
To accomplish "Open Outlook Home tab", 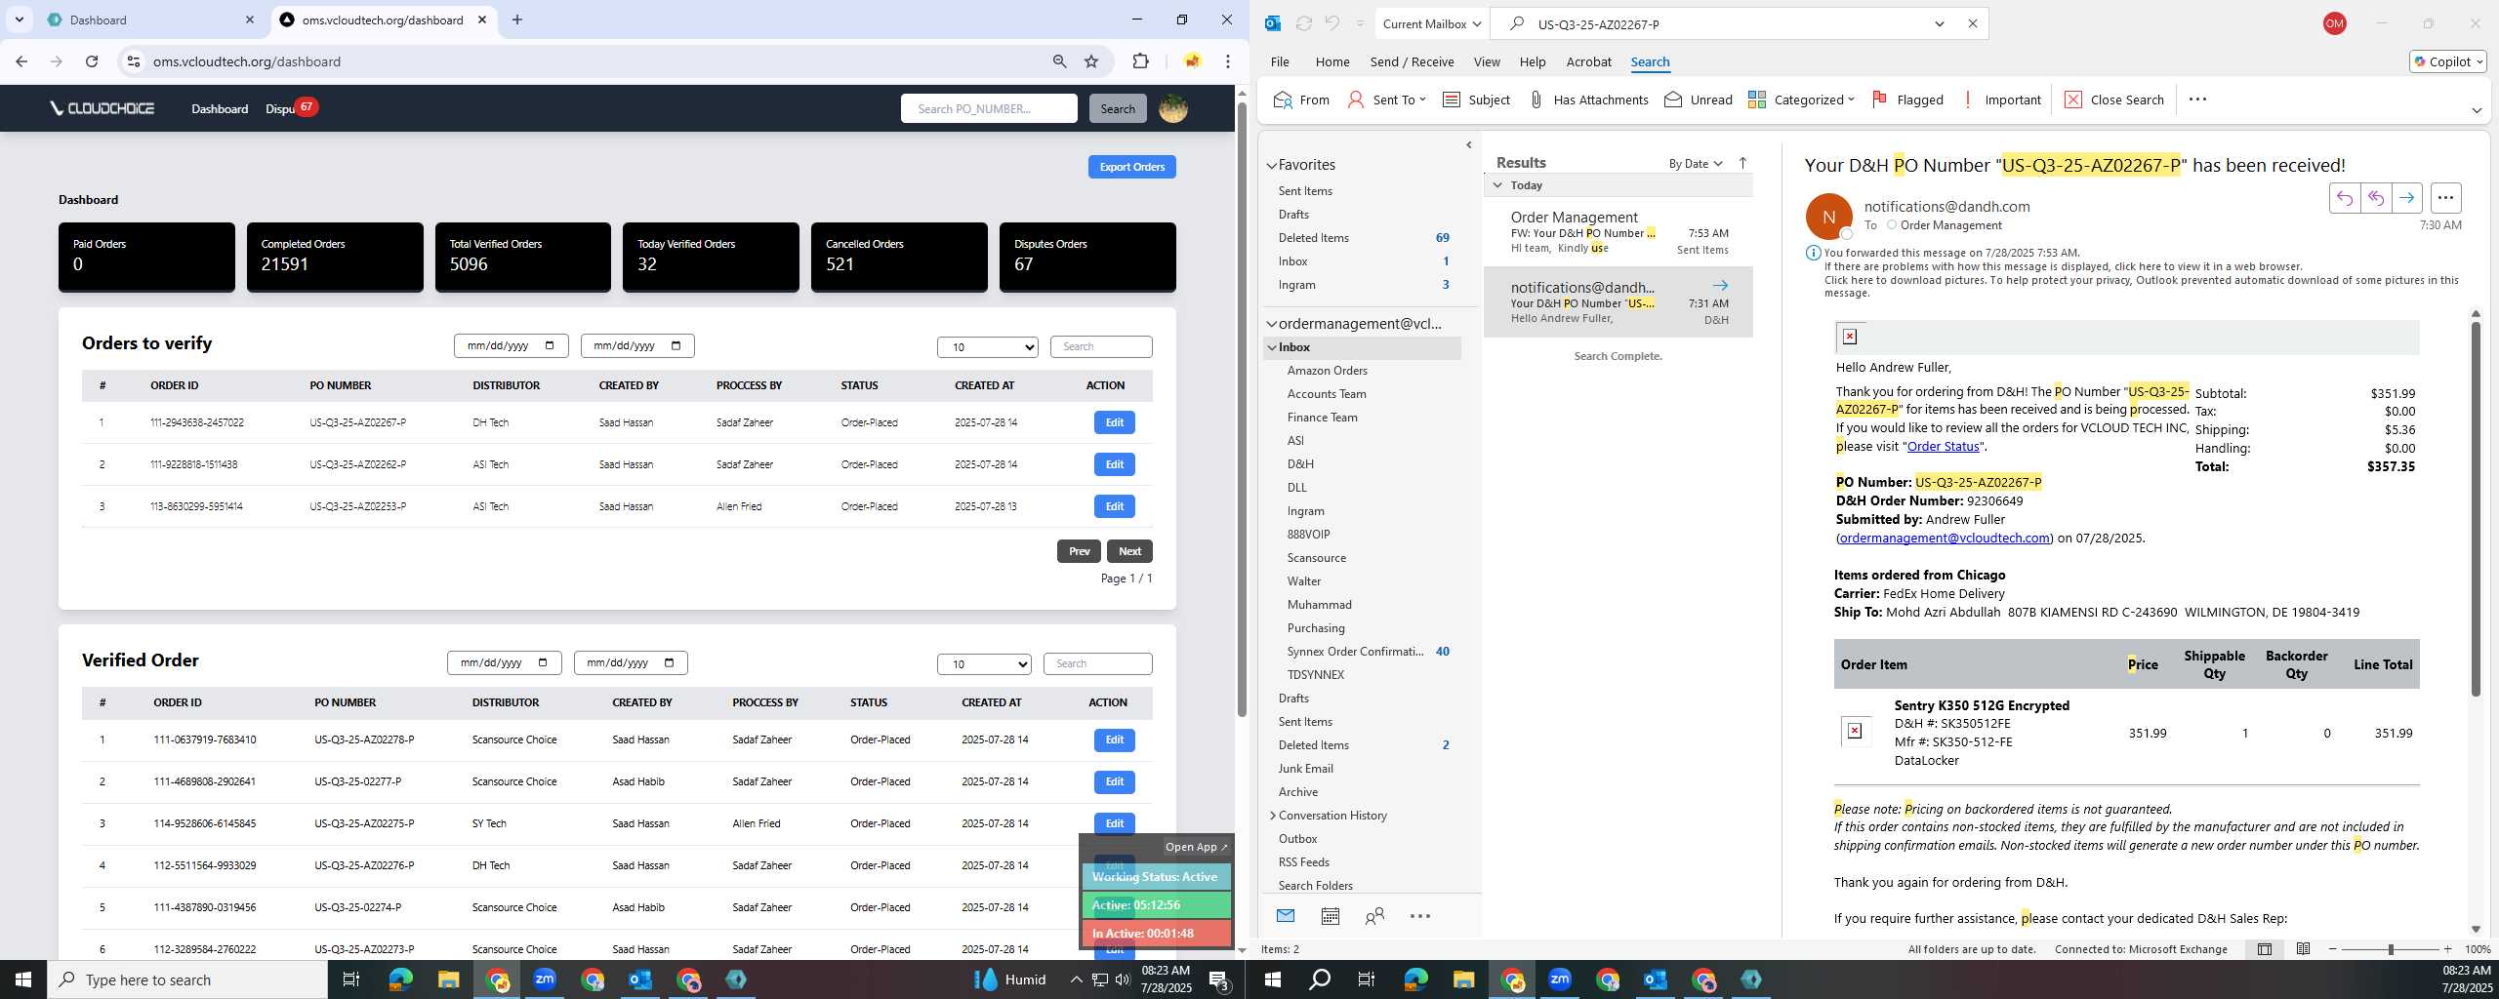I will [x=1331, y=61].
